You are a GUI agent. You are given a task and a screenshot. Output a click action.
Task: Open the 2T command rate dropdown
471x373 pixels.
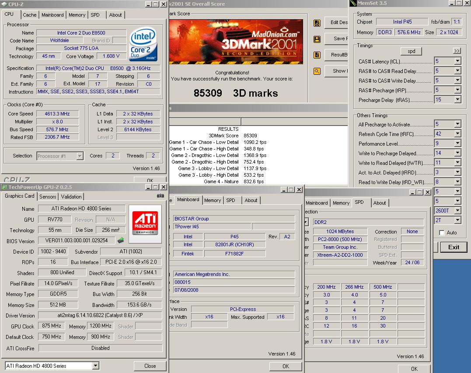pos(457,220)
